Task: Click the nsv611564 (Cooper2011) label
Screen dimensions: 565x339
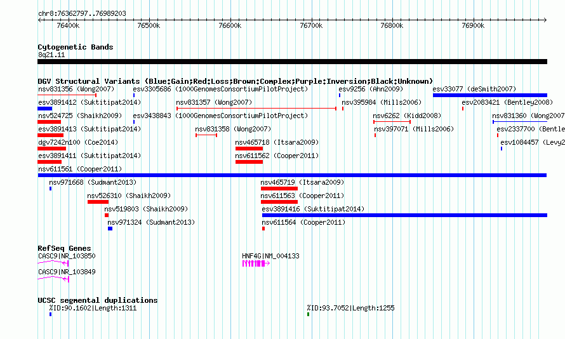Action: point(303,222)
